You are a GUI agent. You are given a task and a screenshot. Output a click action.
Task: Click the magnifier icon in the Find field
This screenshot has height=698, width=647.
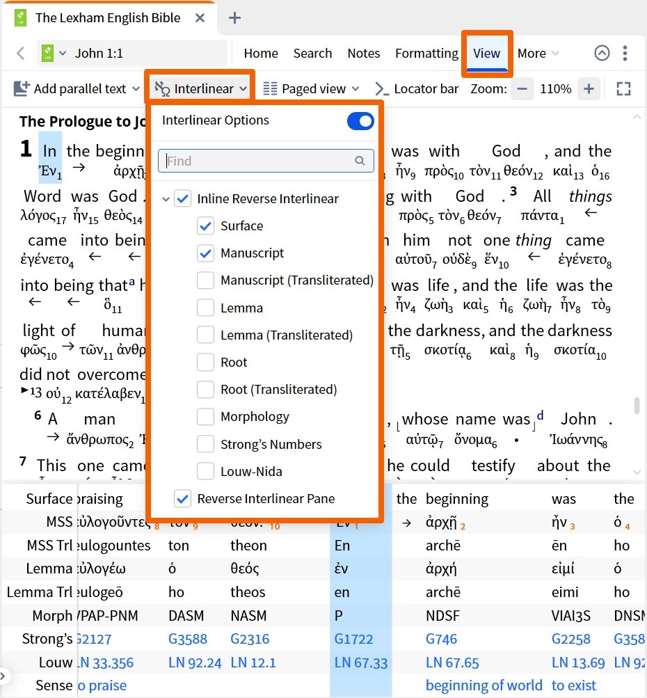click(x=360, y=161)
